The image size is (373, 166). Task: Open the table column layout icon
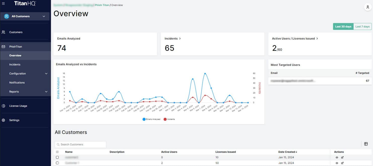(x=366, y=144)
